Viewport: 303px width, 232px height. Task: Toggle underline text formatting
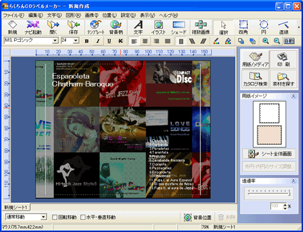click(x=109, y=41)
